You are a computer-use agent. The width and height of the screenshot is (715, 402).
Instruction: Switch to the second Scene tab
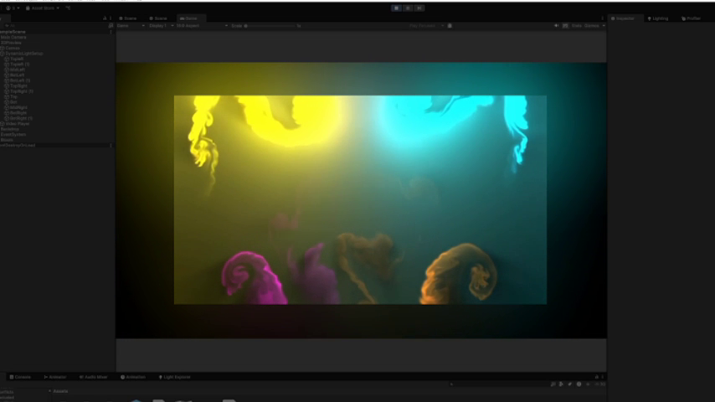158,18
